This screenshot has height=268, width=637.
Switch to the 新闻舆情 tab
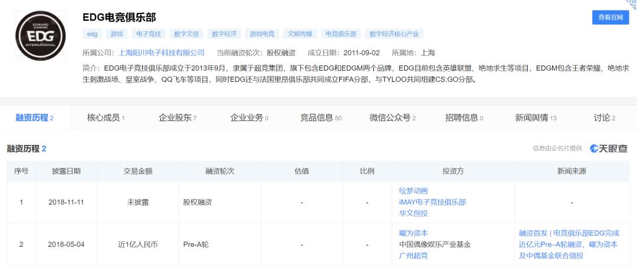tap(536, 118)
